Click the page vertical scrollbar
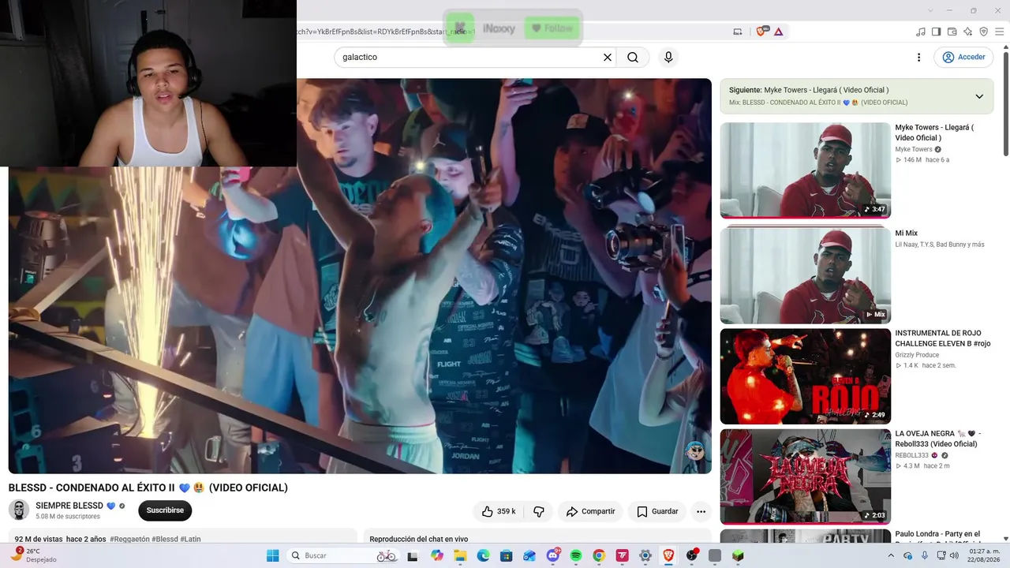Viewport: 1010px width, 568px height. pos(1005,103)
